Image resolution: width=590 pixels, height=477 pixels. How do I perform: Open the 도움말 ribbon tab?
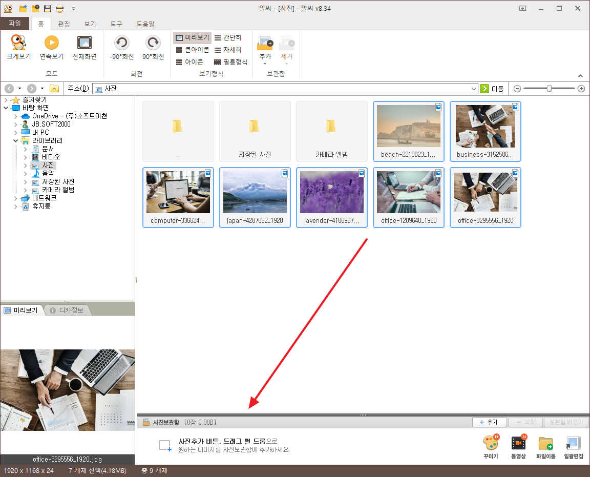coord(145,24)
